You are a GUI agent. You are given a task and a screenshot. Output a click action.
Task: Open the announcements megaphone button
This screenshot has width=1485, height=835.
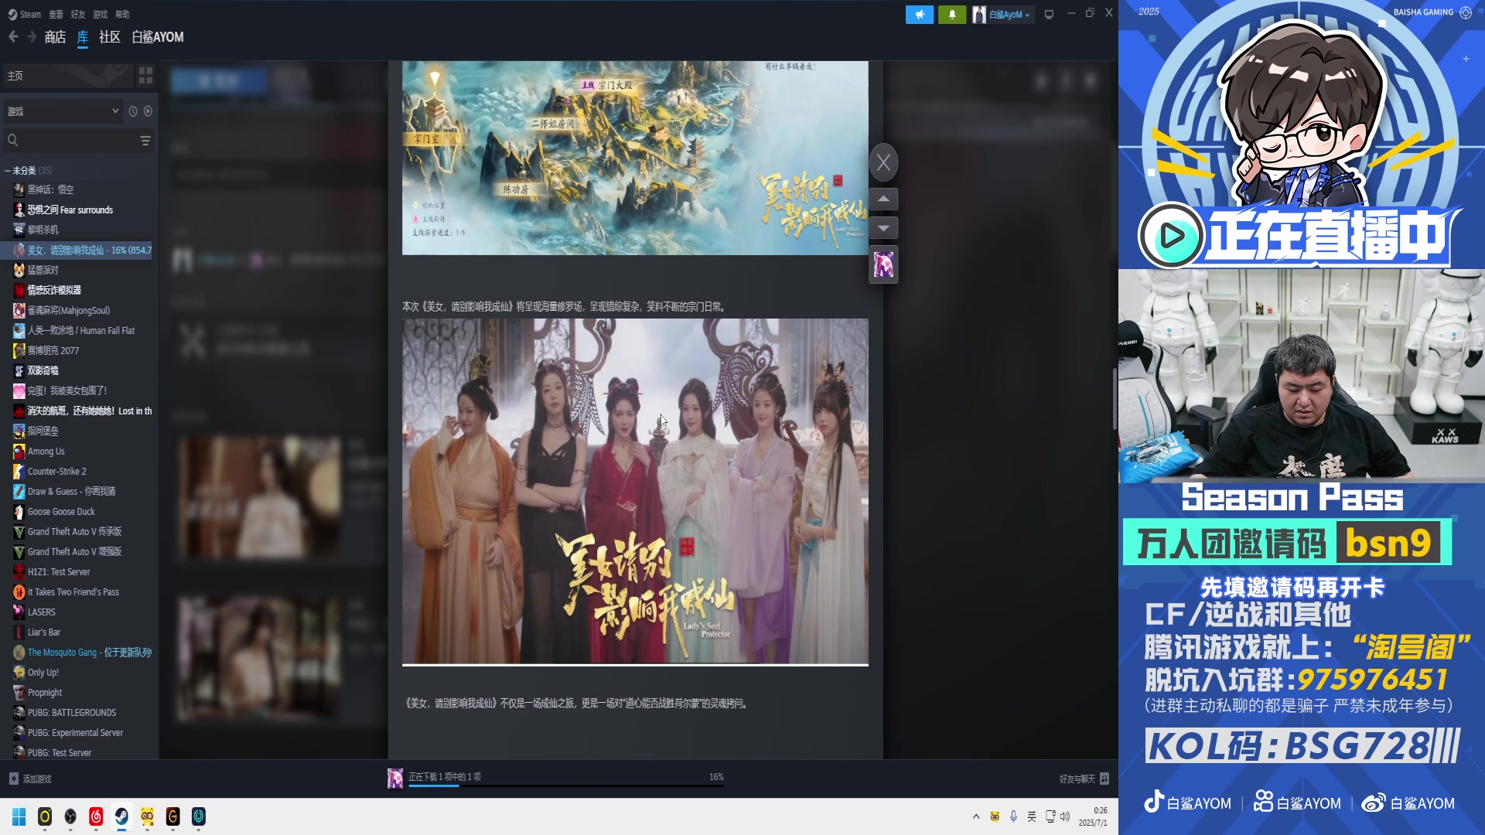(920, 15)
